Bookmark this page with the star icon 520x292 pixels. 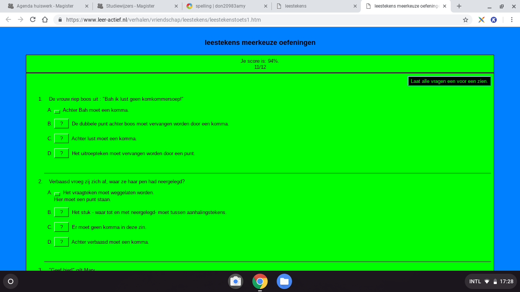coord(465,20)
